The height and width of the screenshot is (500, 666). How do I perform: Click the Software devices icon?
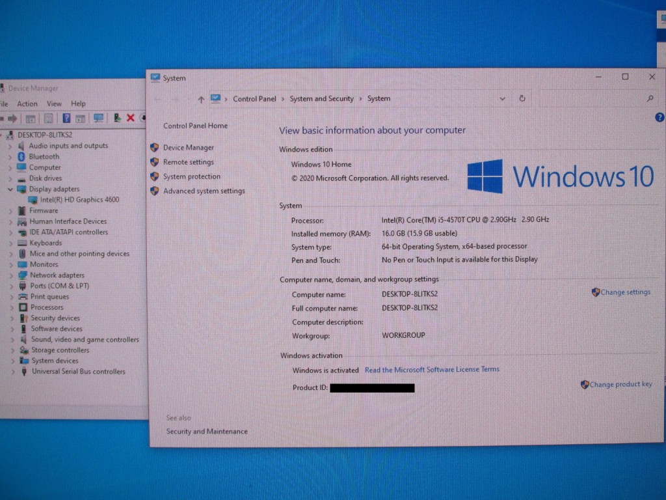[23, 329]
